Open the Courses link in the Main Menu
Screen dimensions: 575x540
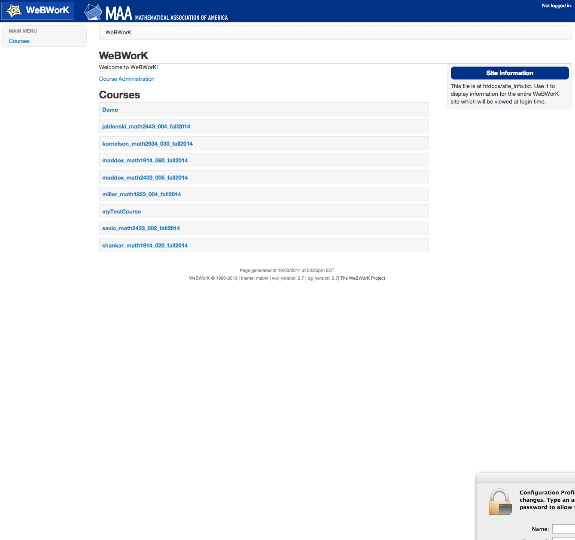(x=19, y=41)
